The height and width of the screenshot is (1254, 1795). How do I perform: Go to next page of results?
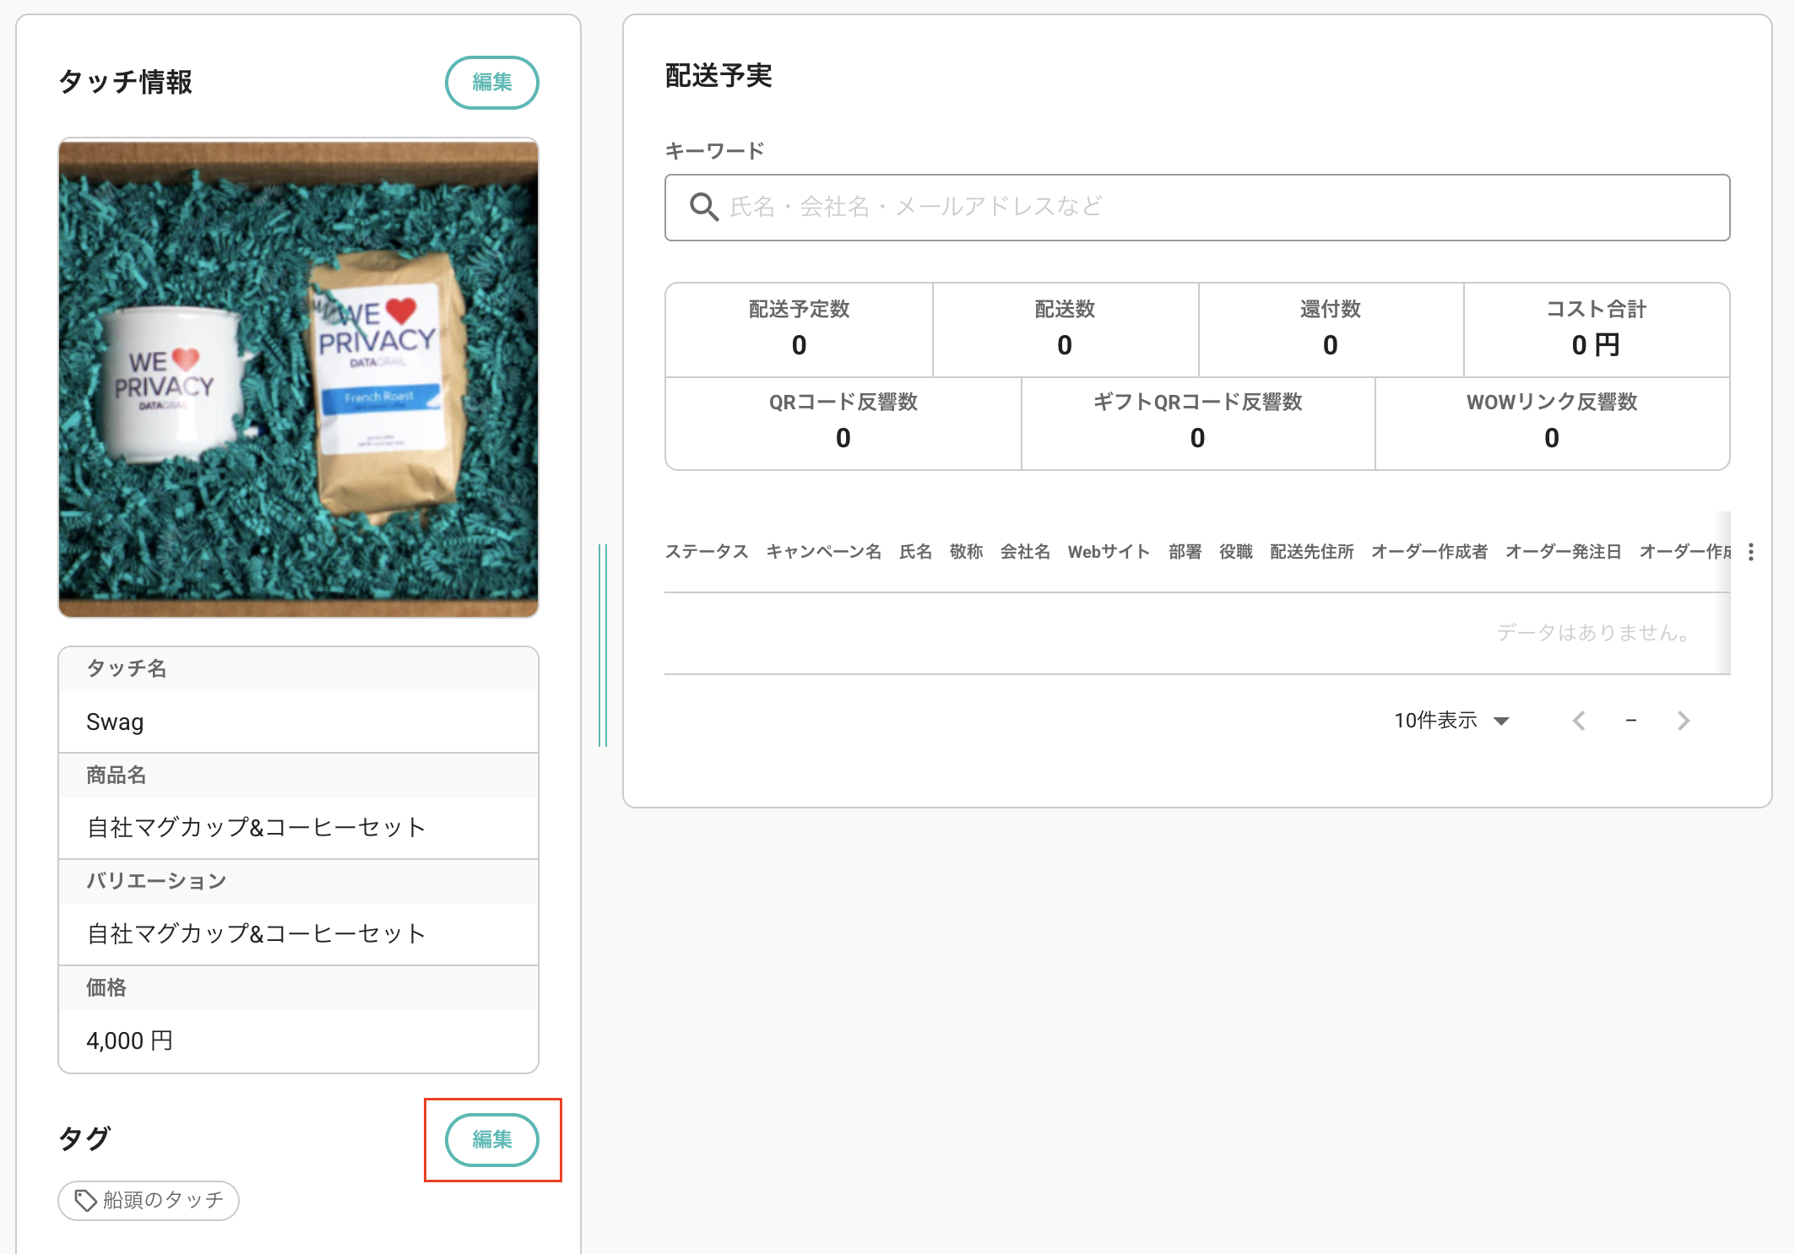pyautogui.click(x=1684, y=721)
